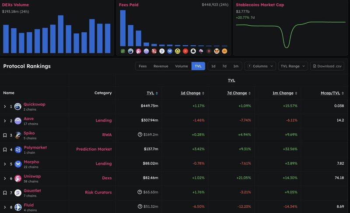Click the Fluid logo in row 8
Screen dimensions: 350x213
coord(18,207)
